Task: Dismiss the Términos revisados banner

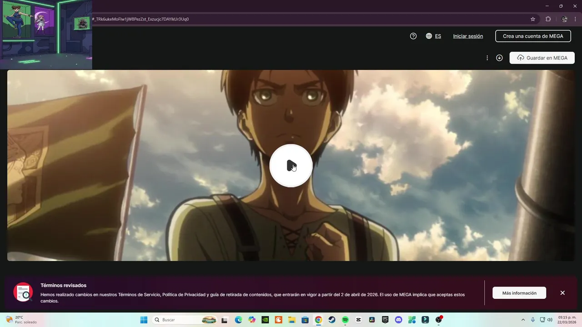Action: [x=562, y=293]
